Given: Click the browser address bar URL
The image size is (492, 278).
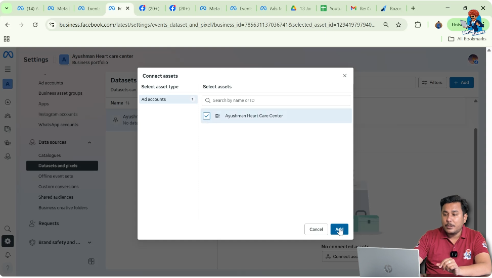Looking at the screenshot, I should [217, 25].
